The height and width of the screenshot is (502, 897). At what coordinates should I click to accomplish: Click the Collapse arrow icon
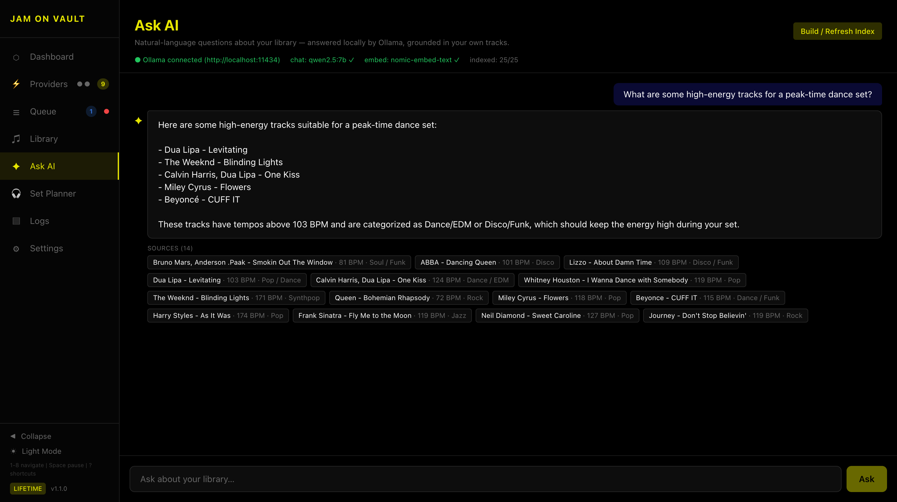point(13,436)
